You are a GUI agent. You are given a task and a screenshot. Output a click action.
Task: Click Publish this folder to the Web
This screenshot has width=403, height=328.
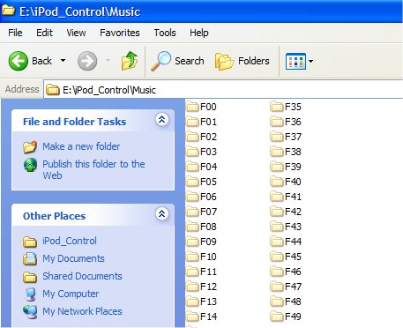[x=93, y=169]
